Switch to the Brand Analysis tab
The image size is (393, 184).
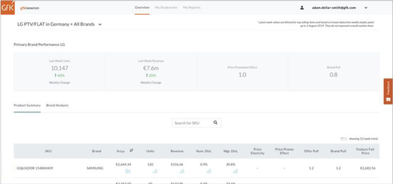pyautogui.click(x=57, y=105)
